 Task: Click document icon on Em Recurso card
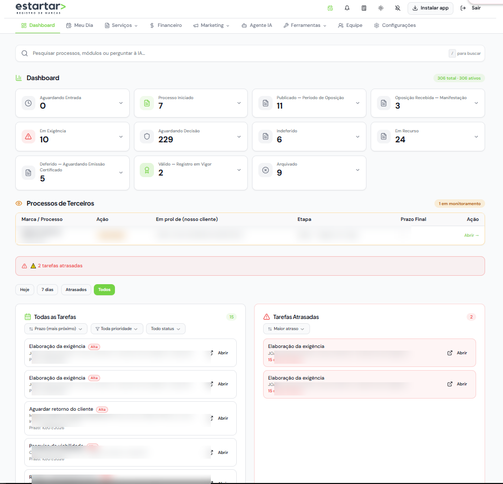[384, 137]
